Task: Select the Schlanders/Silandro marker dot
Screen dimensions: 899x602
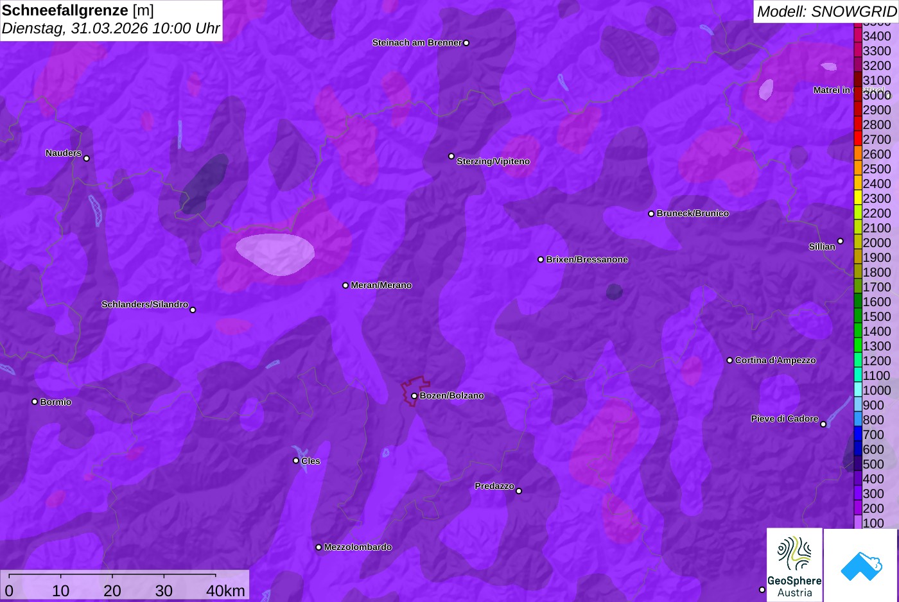Action: [x=193, y=310]
